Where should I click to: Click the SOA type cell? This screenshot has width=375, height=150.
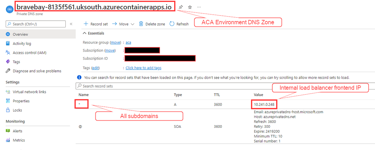177,127
